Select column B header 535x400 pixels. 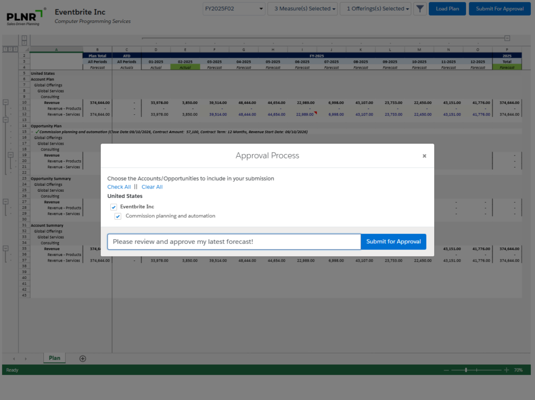pos(98,50)
